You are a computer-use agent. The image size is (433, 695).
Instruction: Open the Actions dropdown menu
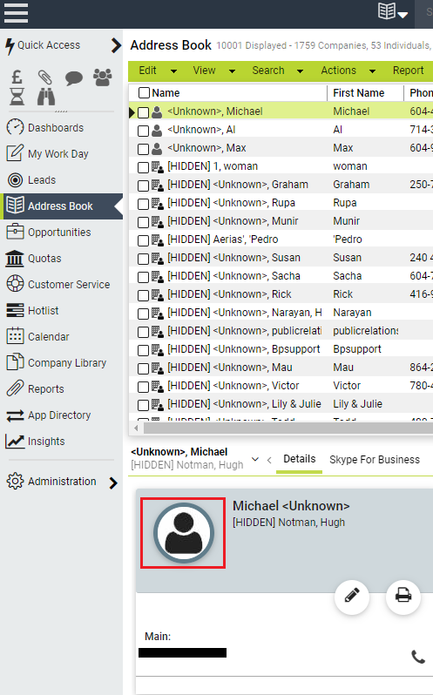click(x=348, y=71)
